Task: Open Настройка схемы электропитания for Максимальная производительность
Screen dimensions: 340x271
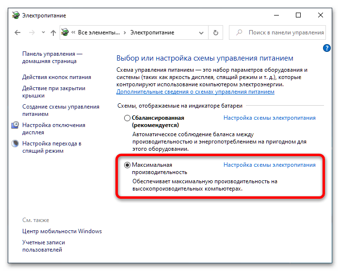Action: point(270,165)
